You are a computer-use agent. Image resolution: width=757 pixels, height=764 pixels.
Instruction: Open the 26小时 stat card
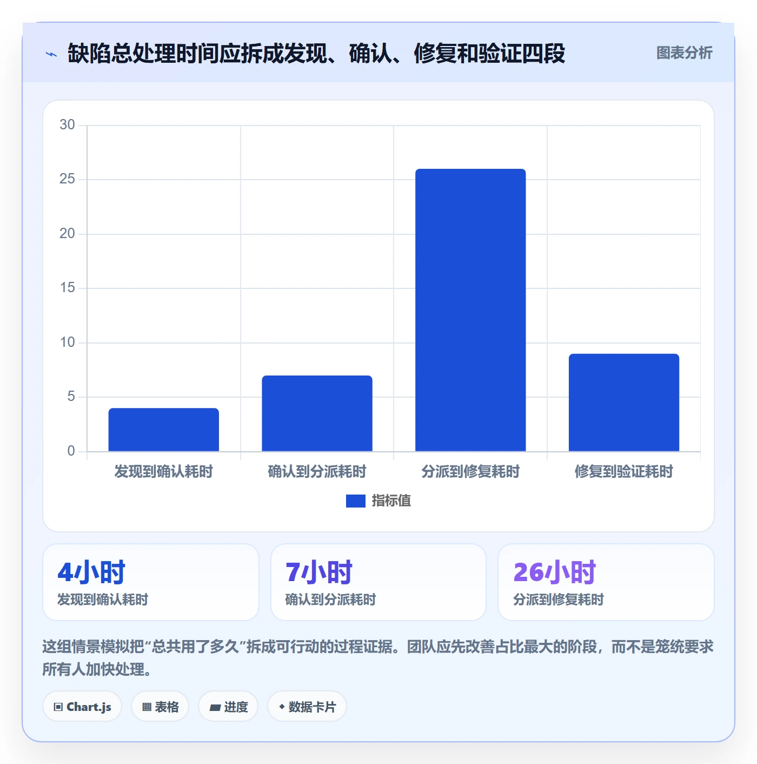tap(606, 582)
